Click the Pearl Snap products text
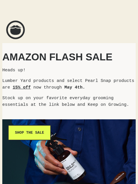Screen dimensions: 138x184 click(x=110, y=81)
